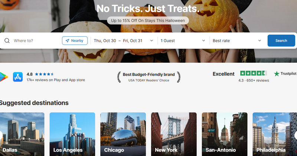Screen dimensions: 297x156
Task: Focus the Where to? input field
Action: pyautogui.click(x=36, y=40)
